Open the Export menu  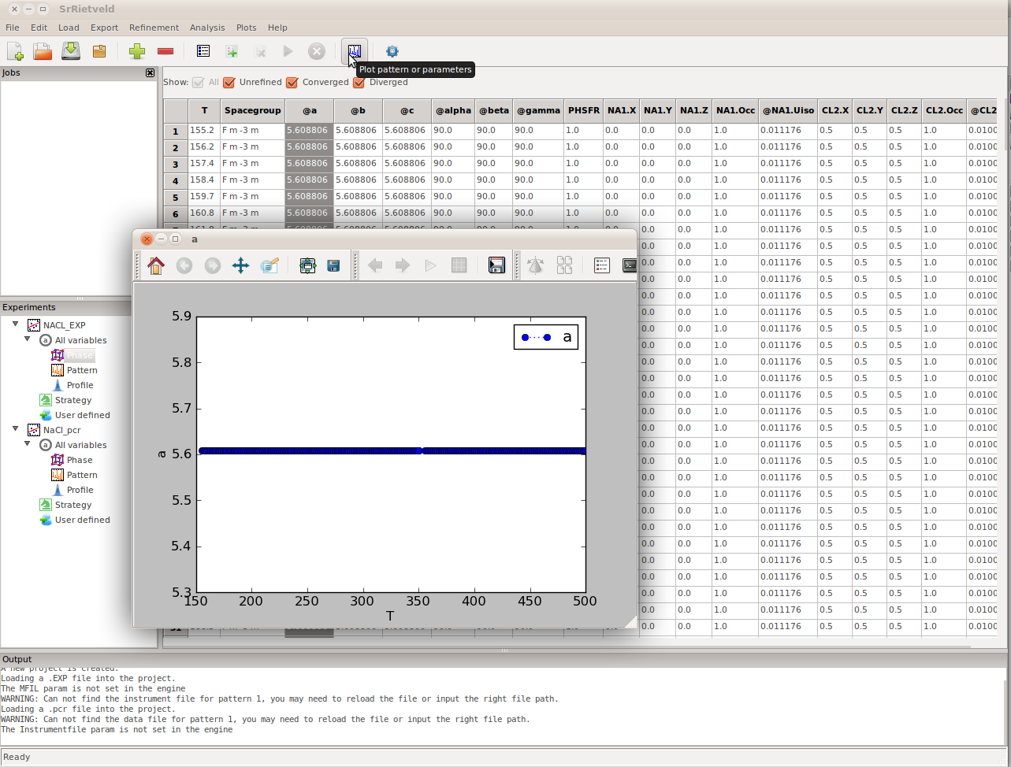(x=104, y=28)
